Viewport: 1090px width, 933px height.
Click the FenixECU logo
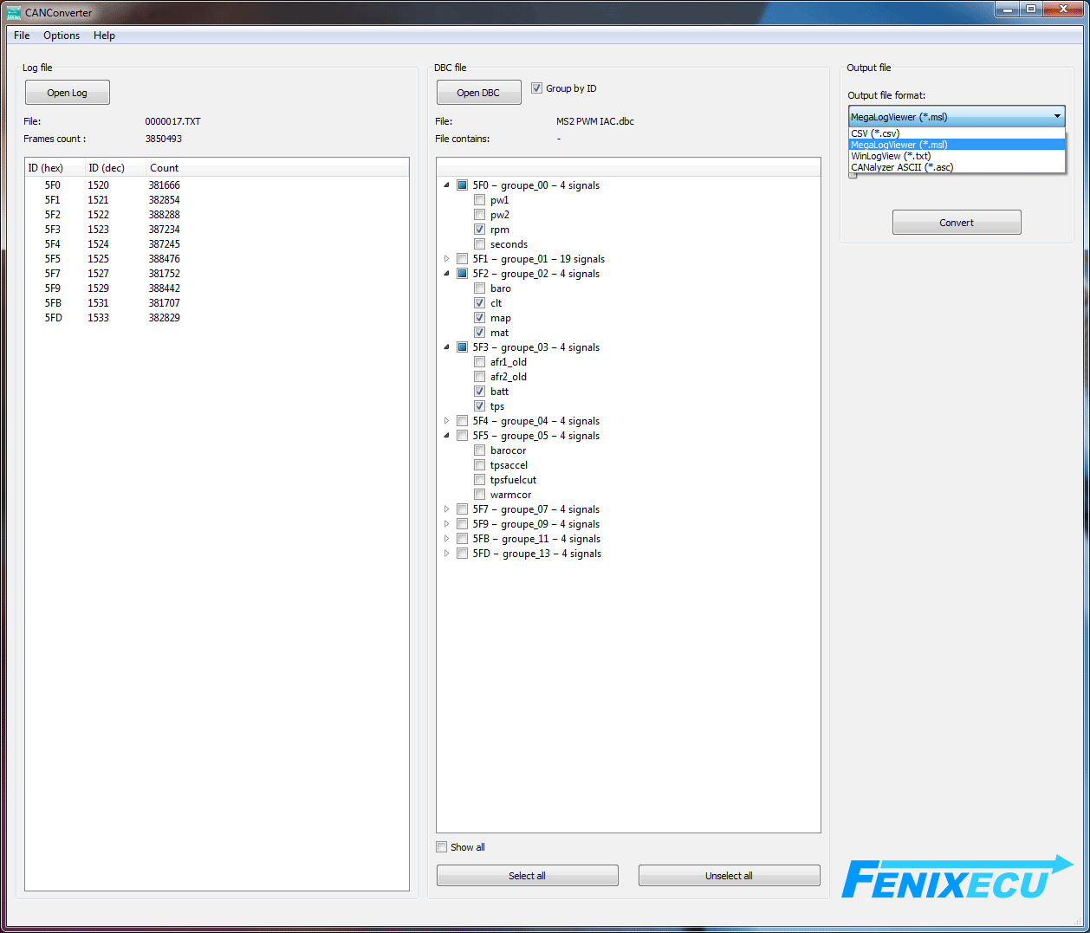[957, 878]
